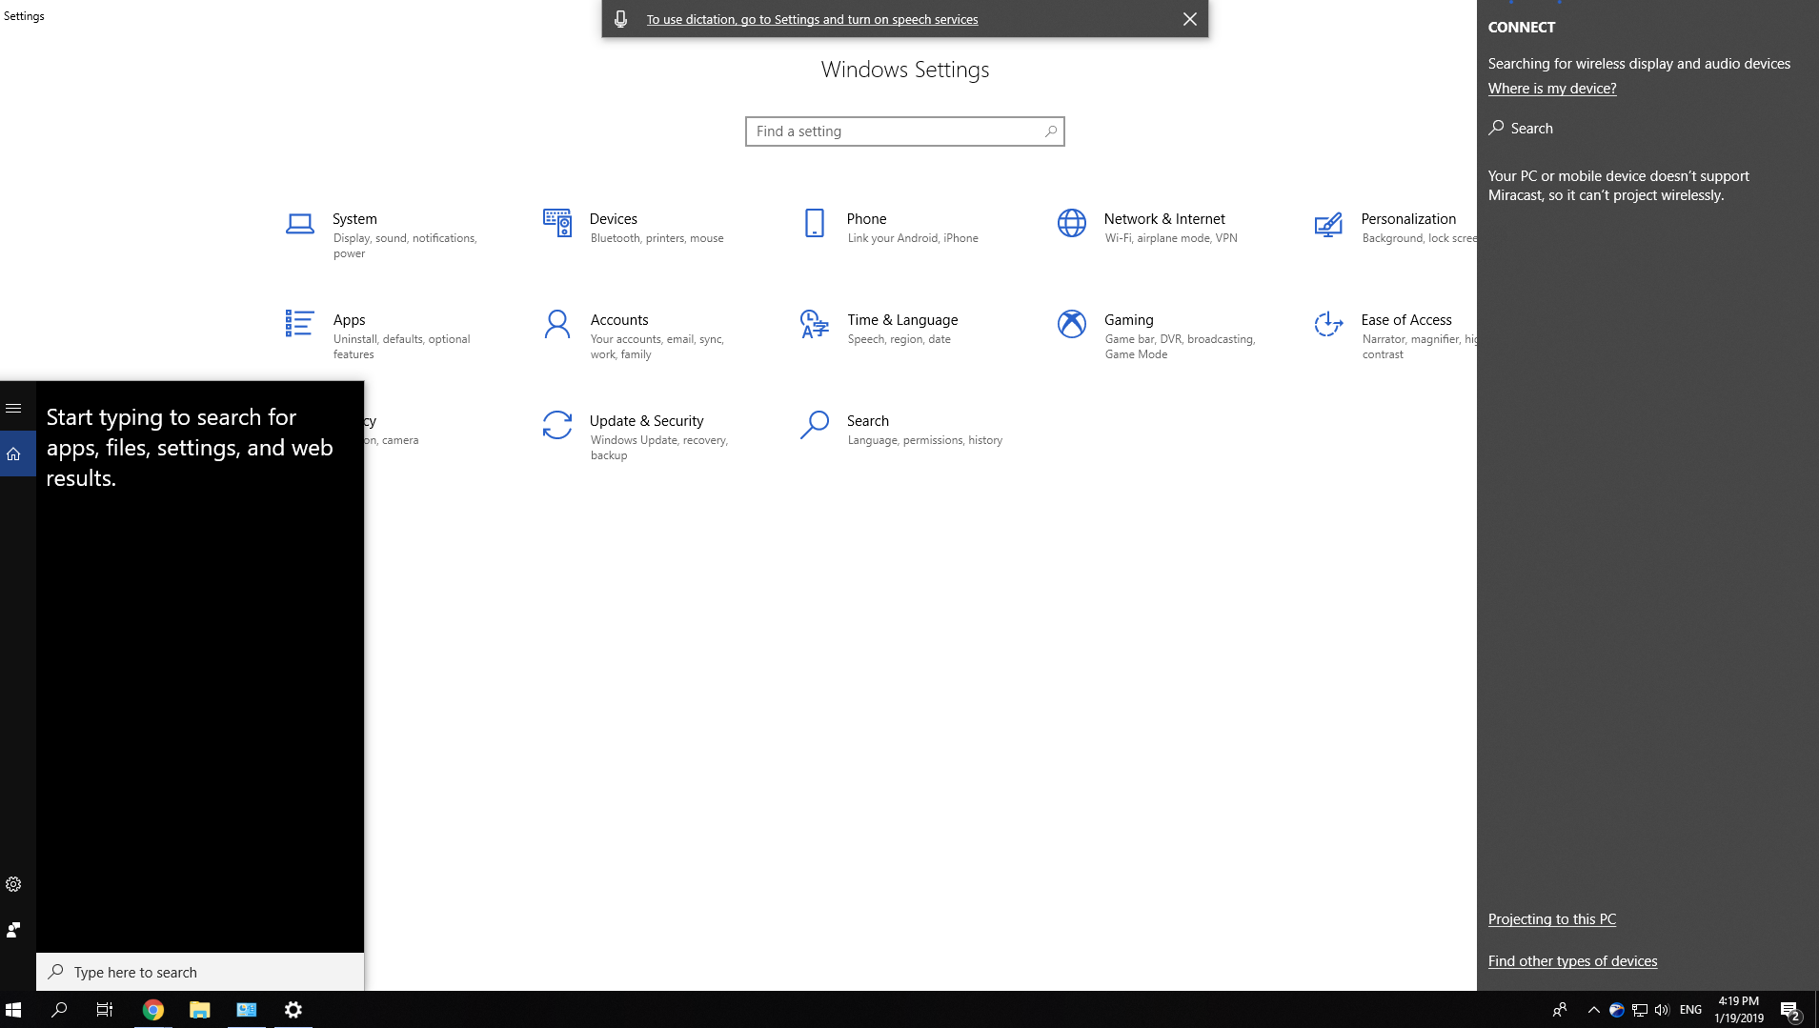The width and height of the screenshot is (1819, 1028).
Task: Show hidden tray icons chevron
Action: click(x=1594, y=1010)
